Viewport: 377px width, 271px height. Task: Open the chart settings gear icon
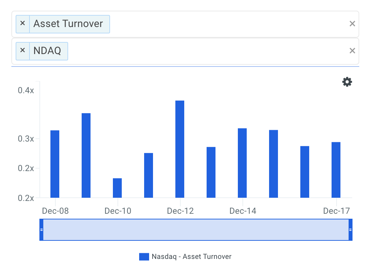pyautogui.click(x=347, y=82)
